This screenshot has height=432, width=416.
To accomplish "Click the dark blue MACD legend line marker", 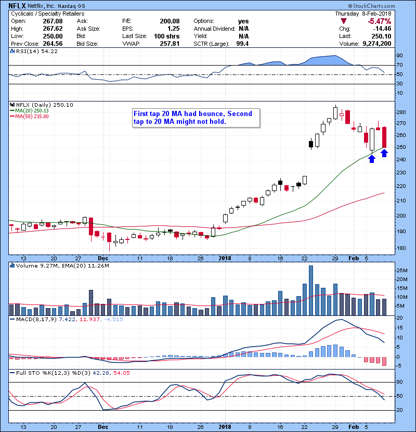I will pyautogui.click(x=12, y=320).
